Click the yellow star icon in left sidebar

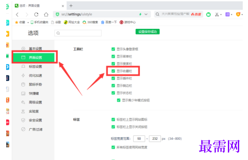point(7,34)
